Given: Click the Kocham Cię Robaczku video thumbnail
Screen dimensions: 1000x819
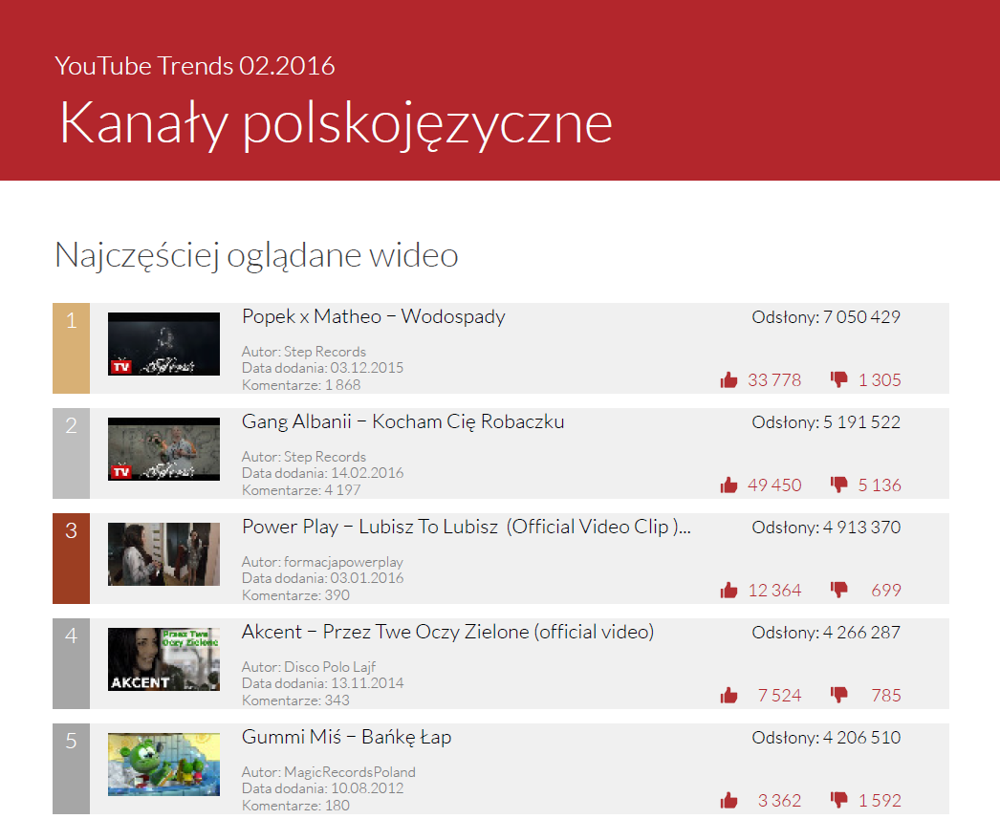Looking at the screenshot, I should point(163,449).
